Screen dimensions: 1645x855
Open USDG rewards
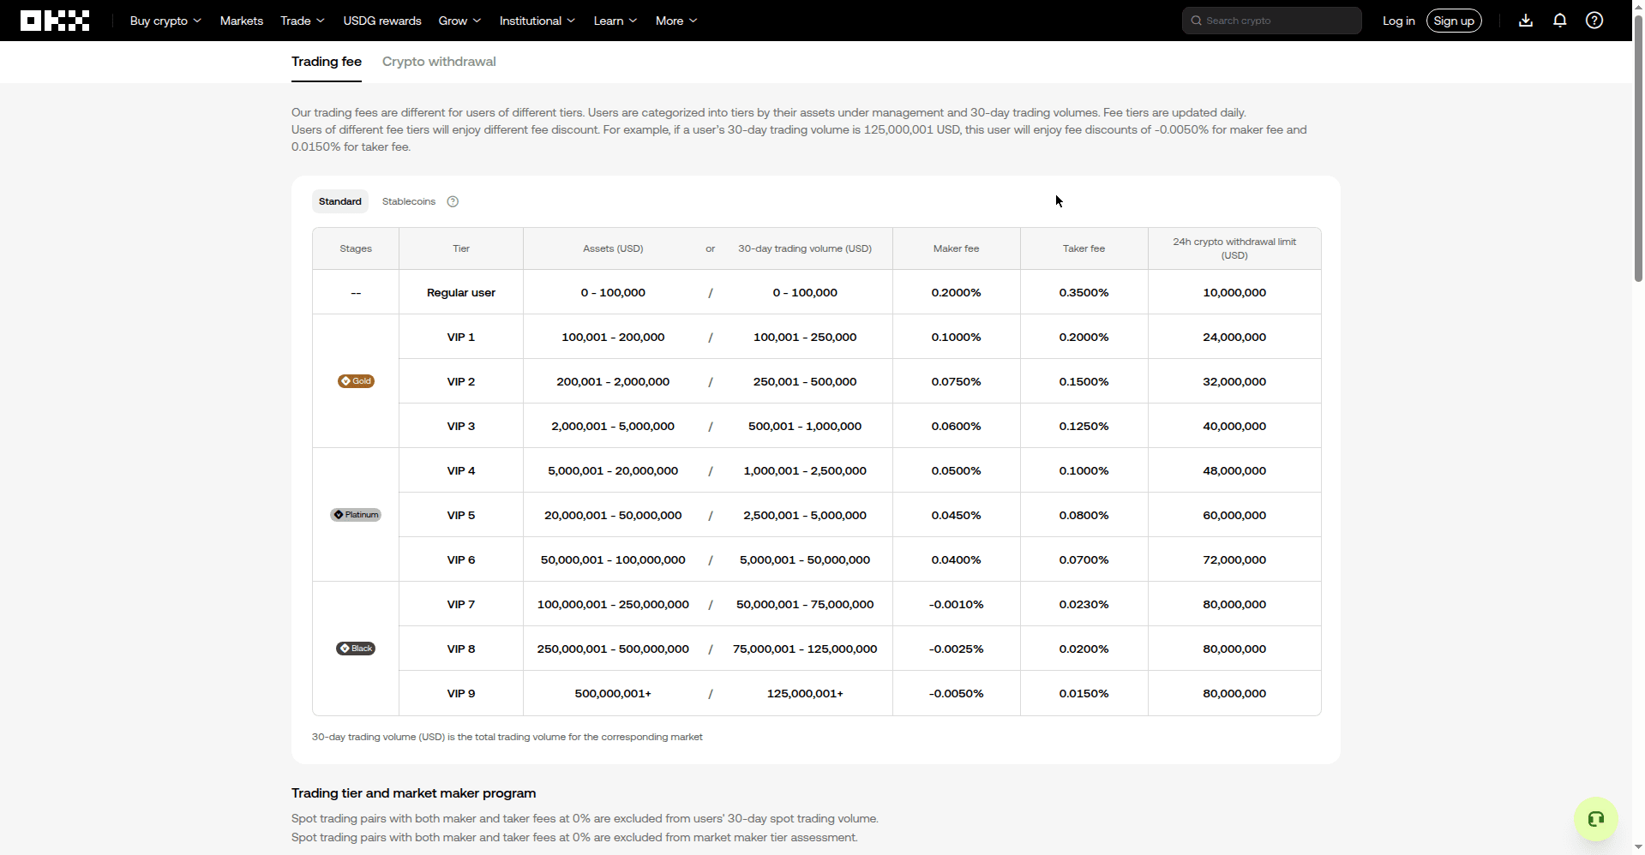coord(382,21)
